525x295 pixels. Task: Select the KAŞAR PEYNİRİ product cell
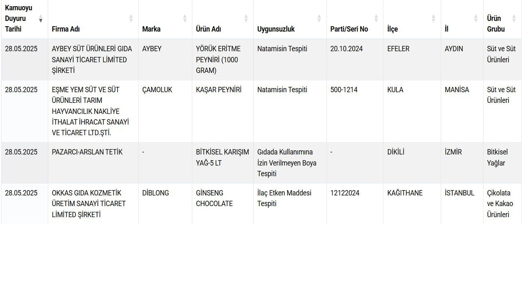coord(219,90)
